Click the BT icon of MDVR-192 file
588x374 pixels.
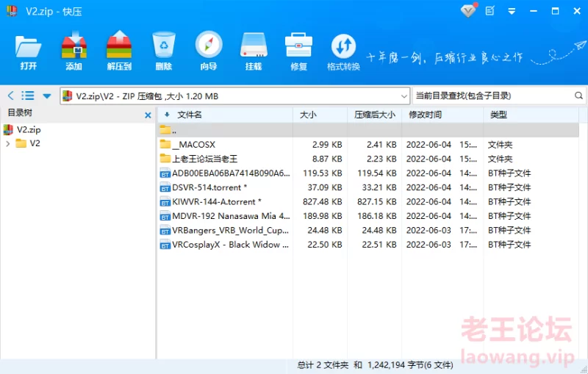point(165,216)
